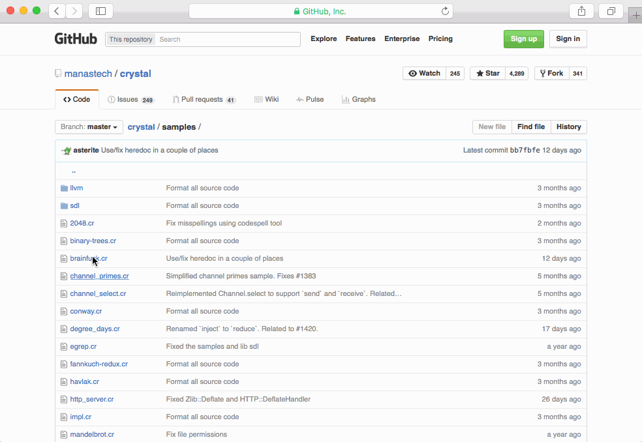Go up via the '..' parent link

[x=74, y=171]
